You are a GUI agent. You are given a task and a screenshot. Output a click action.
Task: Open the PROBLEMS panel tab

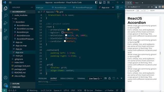point(43,78)
